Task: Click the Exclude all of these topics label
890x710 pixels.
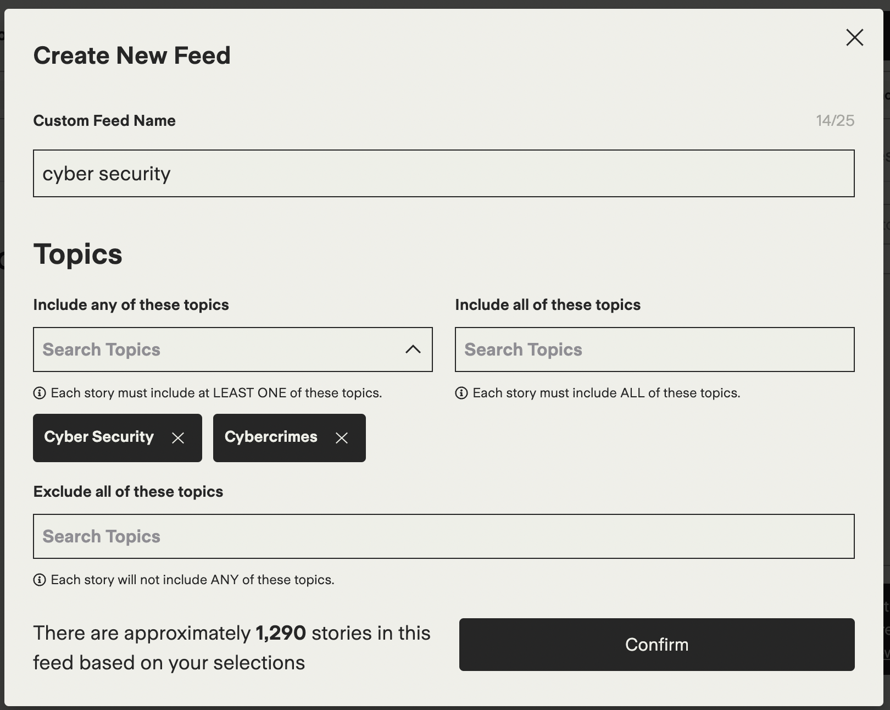Action: coord(128,491)
